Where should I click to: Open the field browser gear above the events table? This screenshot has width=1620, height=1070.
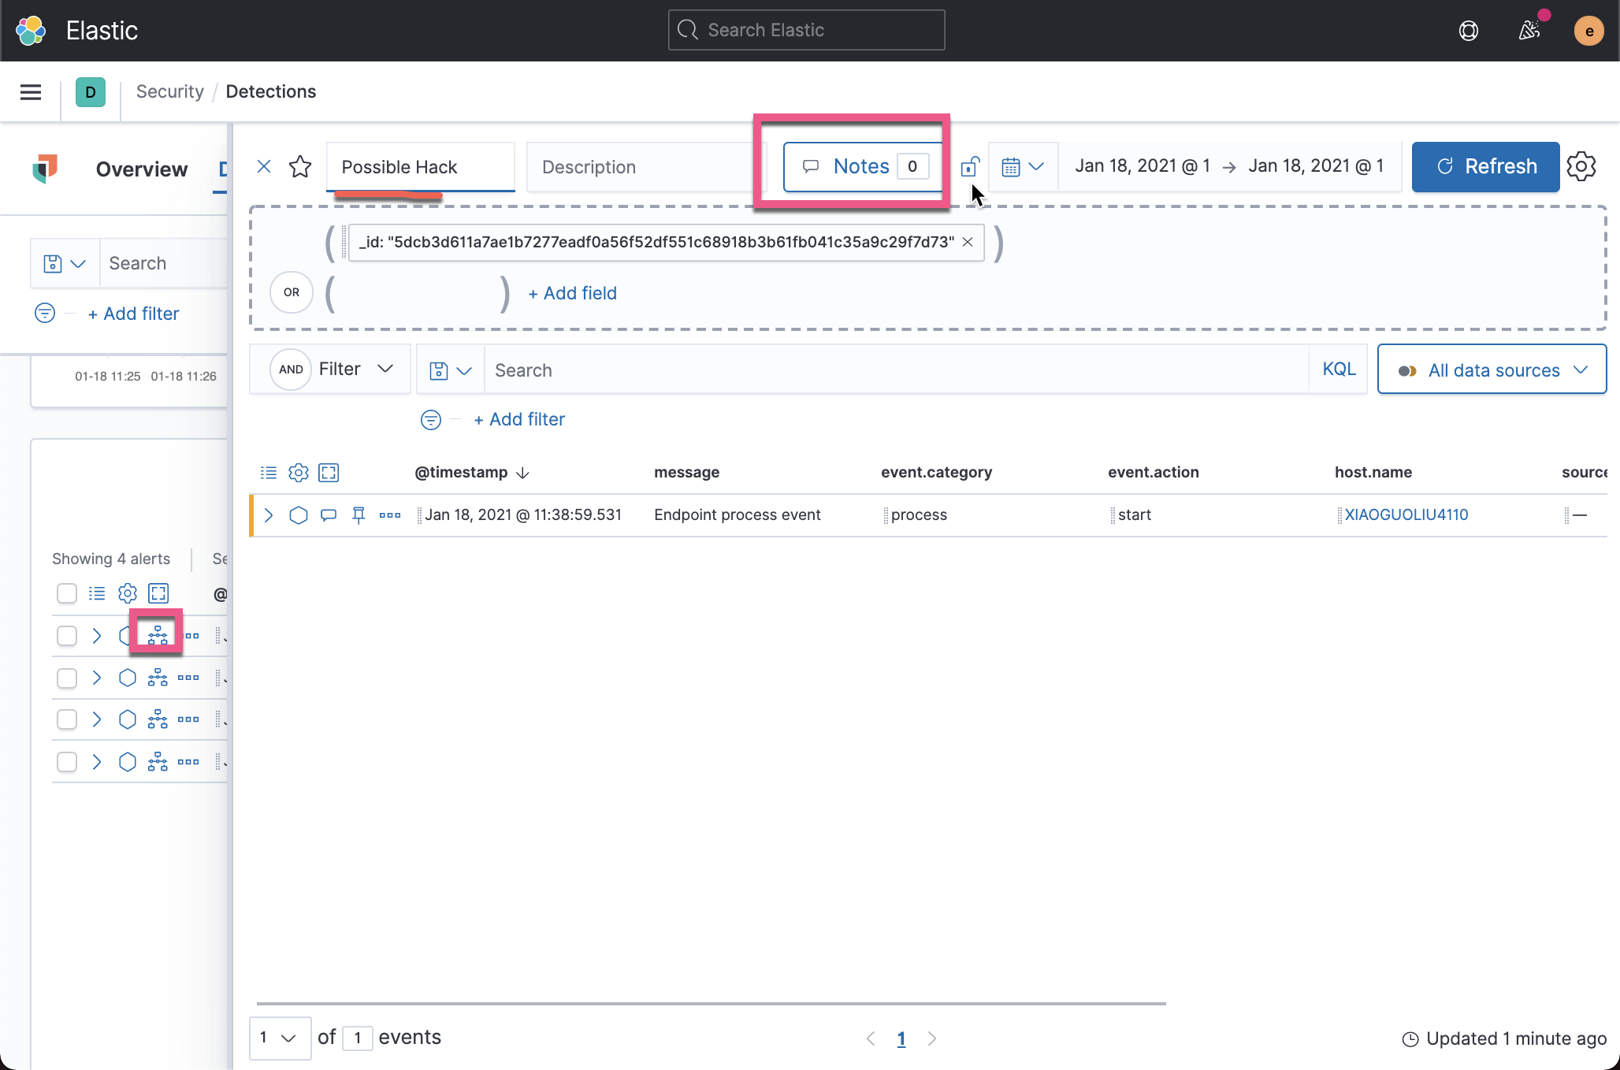(299, 472)
